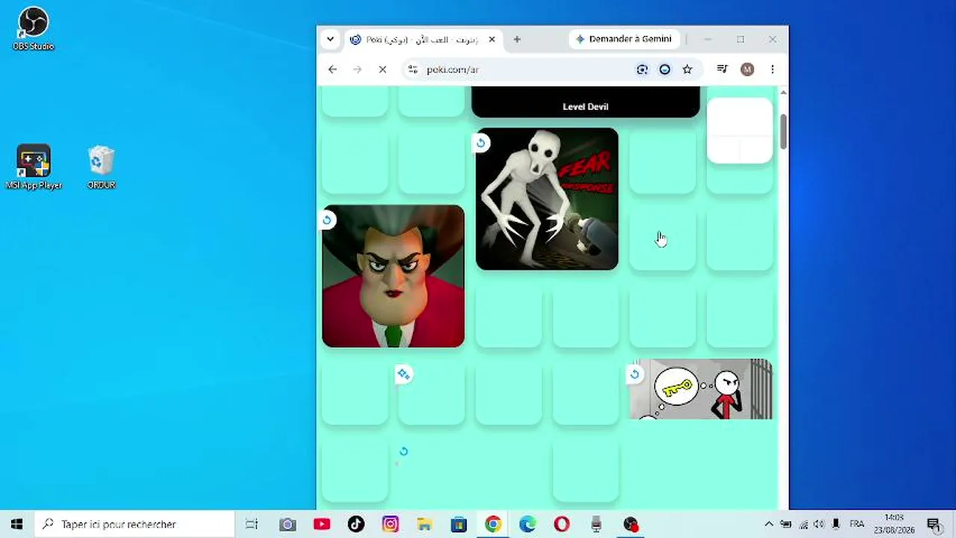Bookmark this page with star icon
Viewport: 956px width, 538px height.
click(x=687, y=69)
